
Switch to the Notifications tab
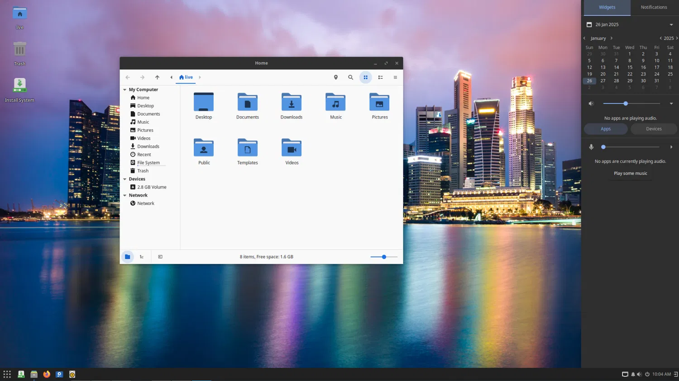pos(654,7)
